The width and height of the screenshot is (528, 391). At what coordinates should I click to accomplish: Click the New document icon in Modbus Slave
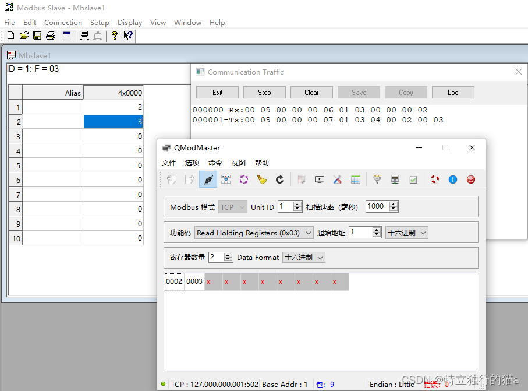[x=11, y=36]
